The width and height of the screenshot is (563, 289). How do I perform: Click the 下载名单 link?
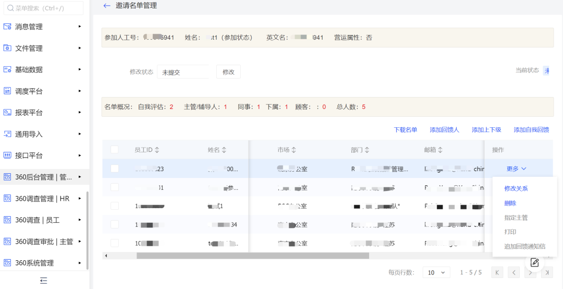point(405,130)
